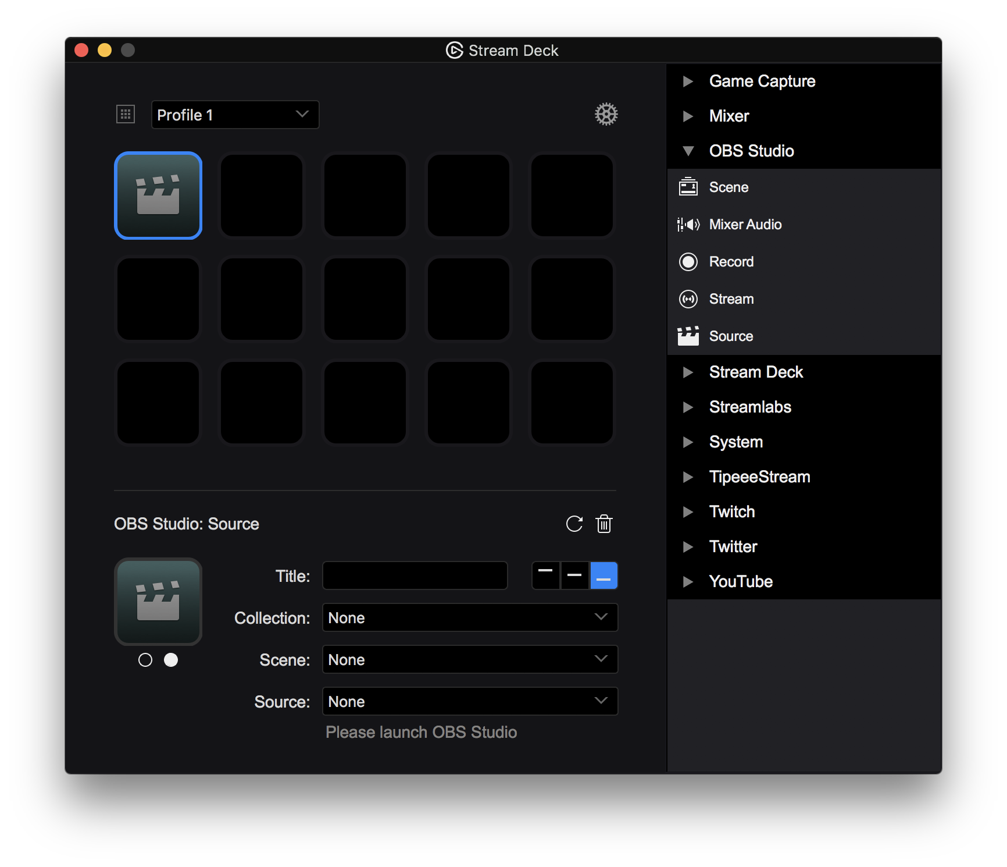Image resolution: width=1007 pixels, height=867 pixels.
Task: Set title alignment to top
Action: click(x=545, y=575)
